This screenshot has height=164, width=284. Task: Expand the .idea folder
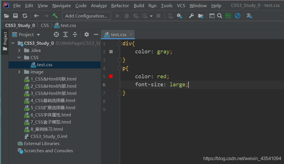click(x=19, y=50)
